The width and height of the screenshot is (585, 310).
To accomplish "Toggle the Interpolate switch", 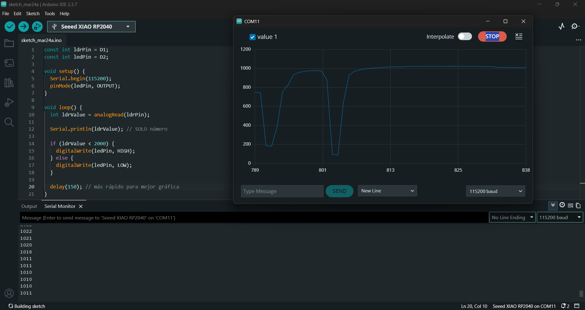I will [465, 36].
